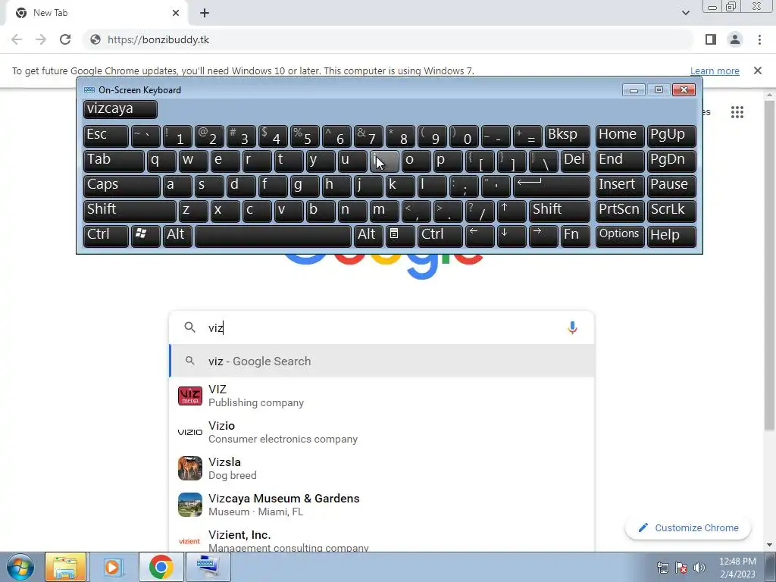Open the Action Center flag icon

coord(681,568)
